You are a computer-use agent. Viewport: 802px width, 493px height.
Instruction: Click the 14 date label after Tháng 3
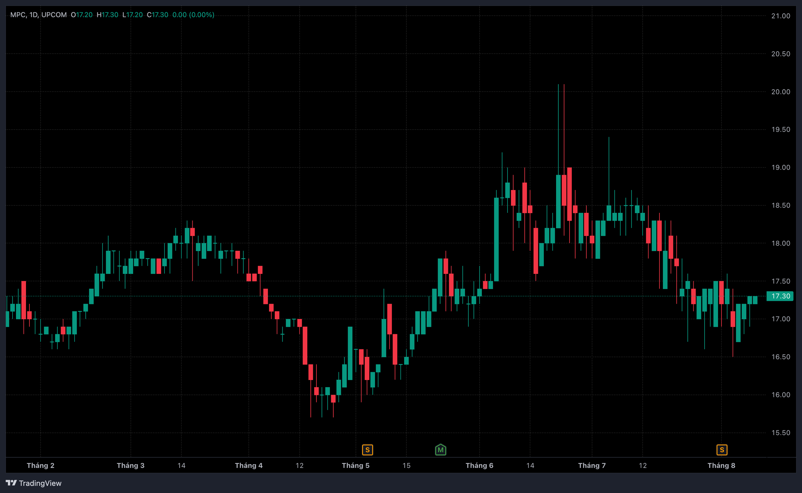pos(181,465)
